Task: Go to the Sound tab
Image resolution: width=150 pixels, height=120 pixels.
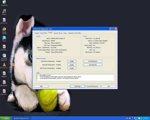Action: pyautogui.click(x=55, y=33)
